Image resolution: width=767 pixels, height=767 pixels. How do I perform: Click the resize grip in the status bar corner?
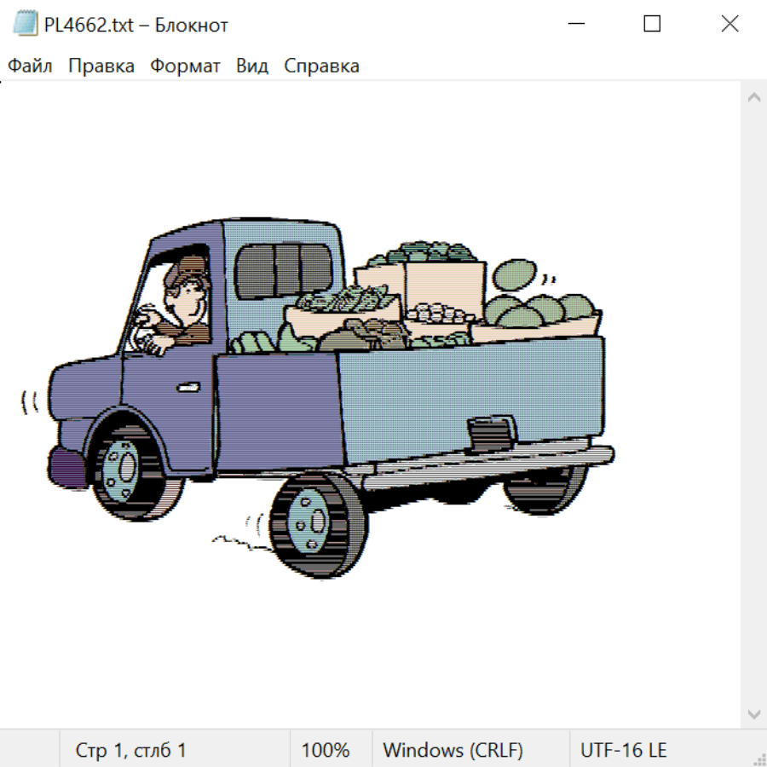pyautogui.click(x=758, y=758)
